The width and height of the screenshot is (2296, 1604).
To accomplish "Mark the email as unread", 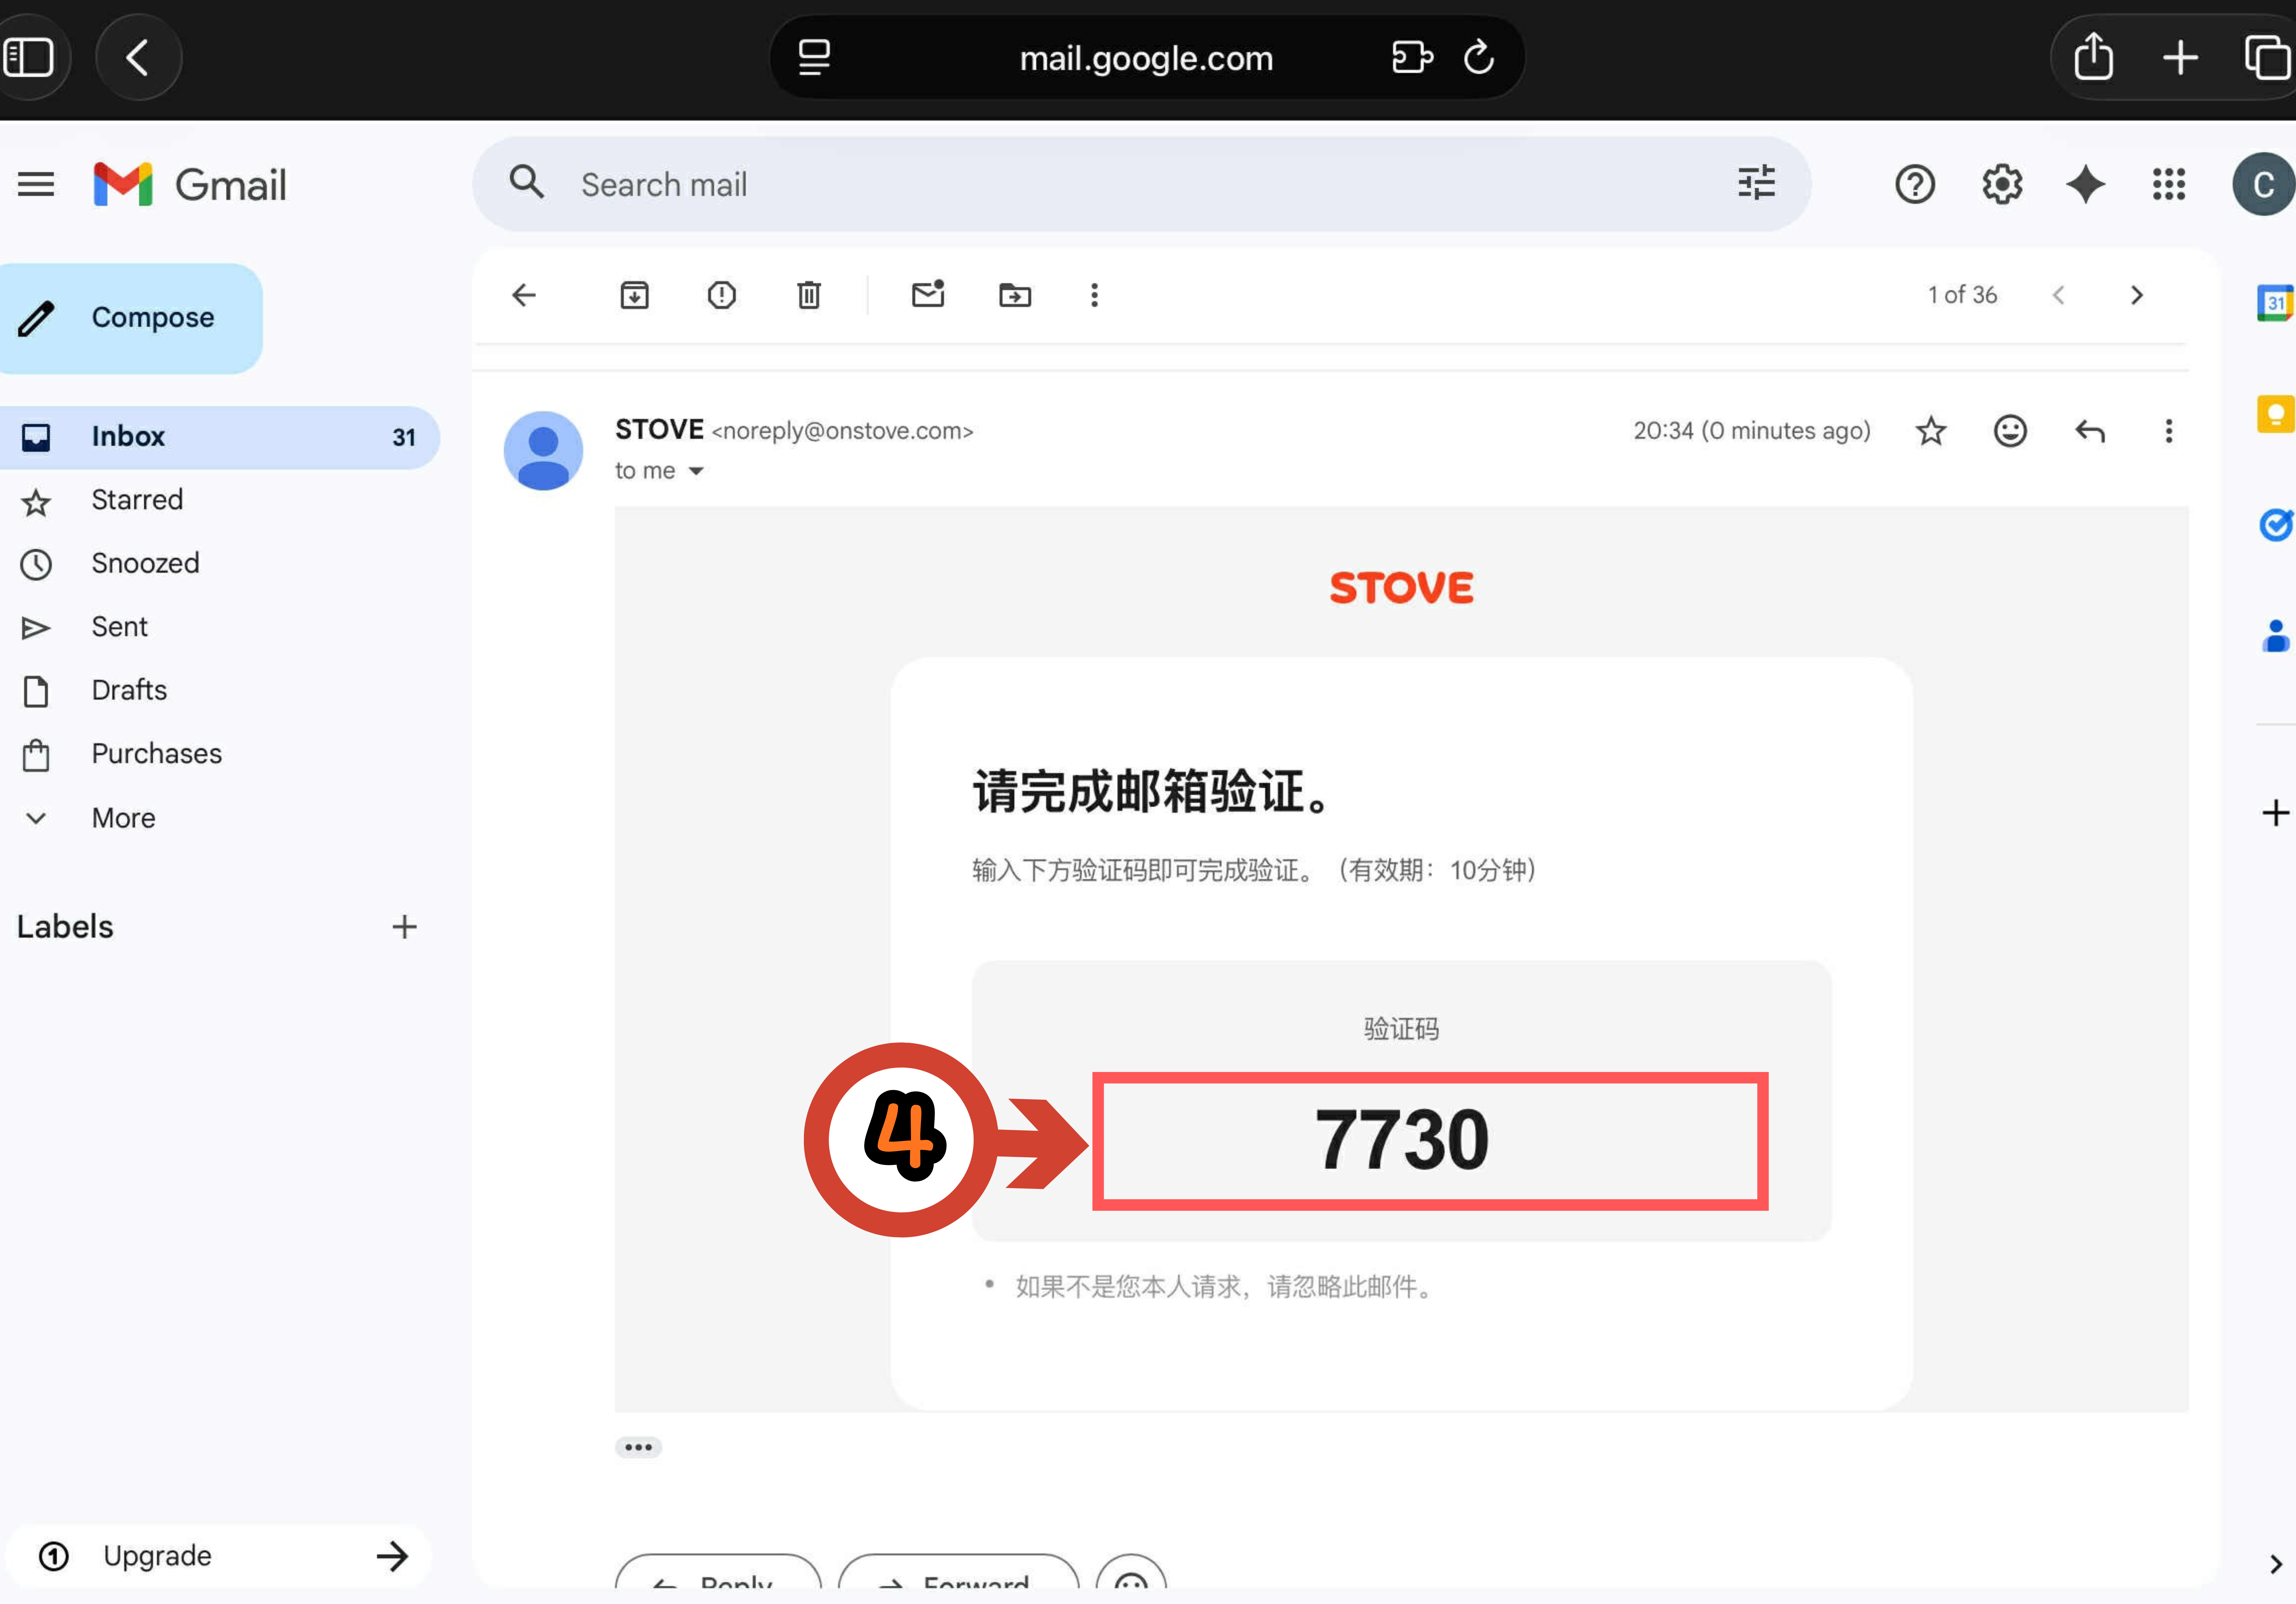I will (928, 295).
